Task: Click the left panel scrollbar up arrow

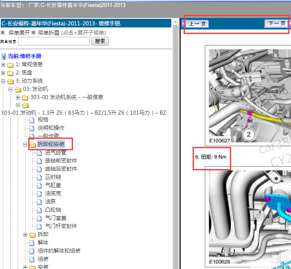Action: click(175, 22)
